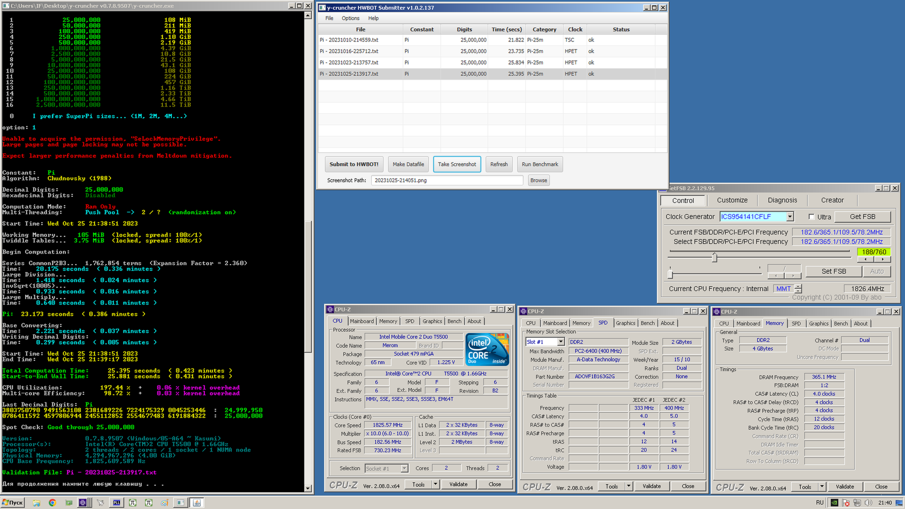Click the console window vertical scrollbar thumb
The height and width of the screenshot is (509, 905).
(308, 287)
